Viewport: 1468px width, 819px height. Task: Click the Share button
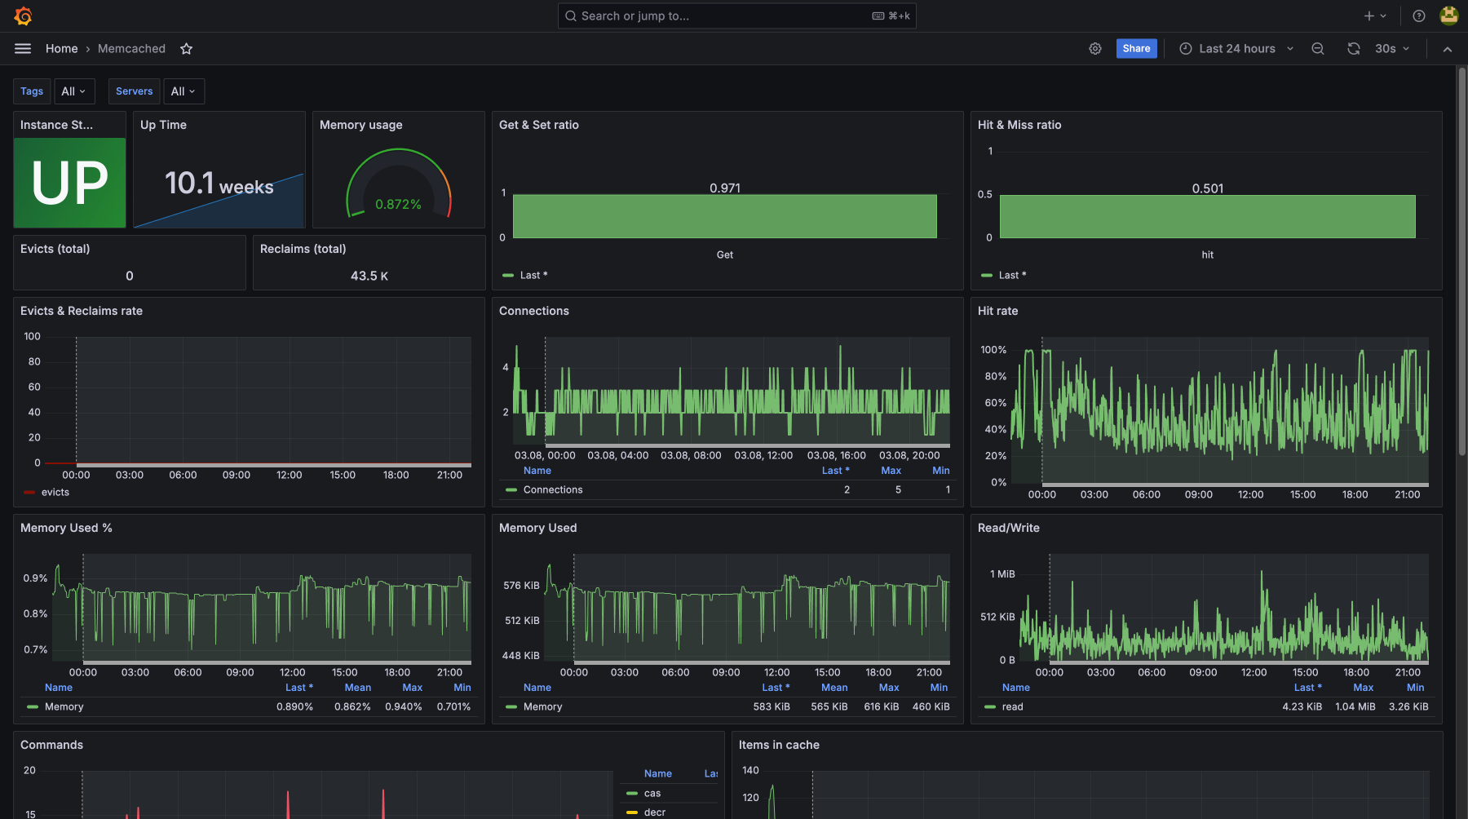pyautogui.click(x=1136, y=49)
